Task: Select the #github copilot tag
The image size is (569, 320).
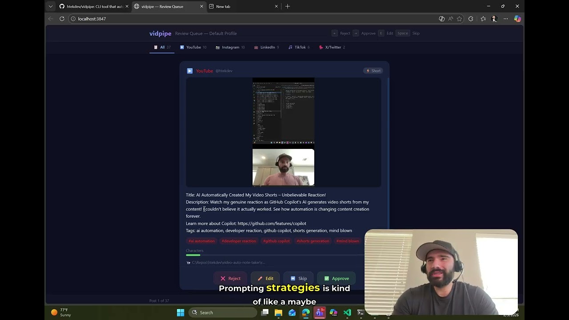Action: click(x=276, y=241)
